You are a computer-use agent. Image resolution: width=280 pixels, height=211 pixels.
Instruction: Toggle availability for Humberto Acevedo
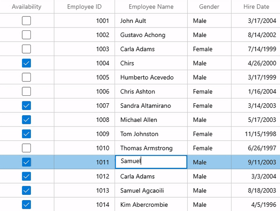pyautogui.click(x=27, y=77)
